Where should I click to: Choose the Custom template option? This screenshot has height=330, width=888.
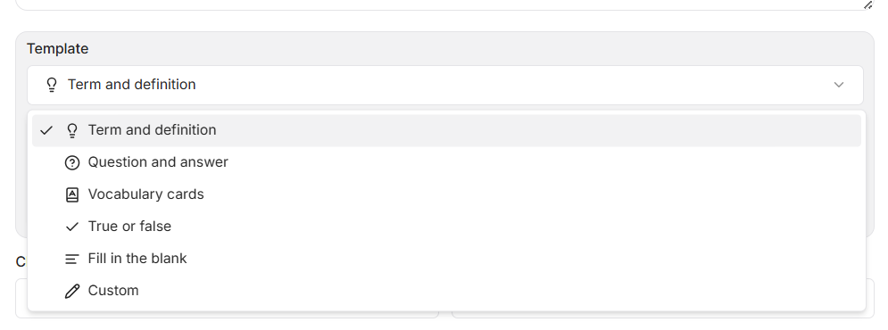click(x=446, y=291)
